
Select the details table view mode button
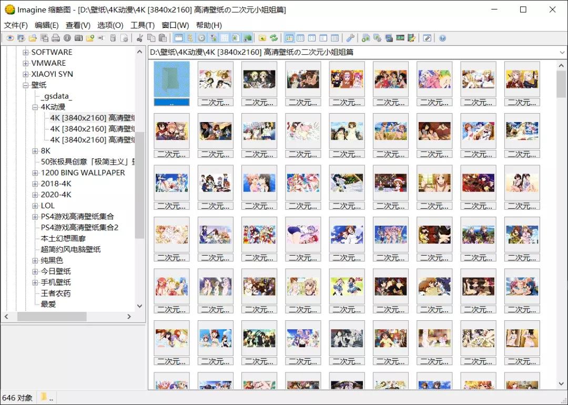(334, 38)
